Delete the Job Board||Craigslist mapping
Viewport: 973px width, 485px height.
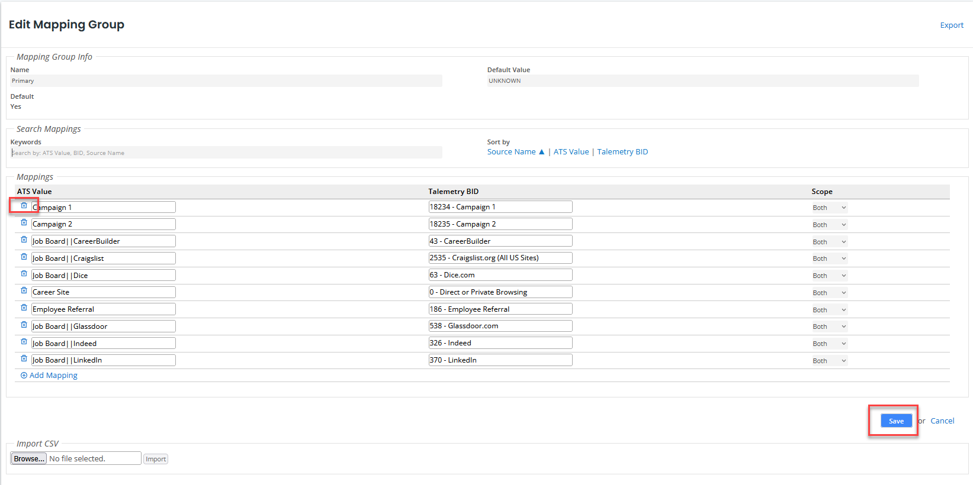point(24,257)
